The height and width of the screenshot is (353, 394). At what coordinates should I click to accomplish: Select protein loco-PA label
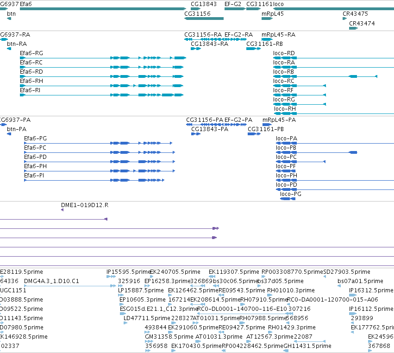(287, 139)
